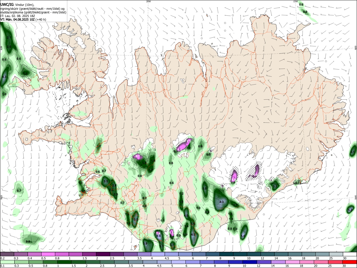This screenshot has height=268, width=357.
Task: Pick the grayish-mauve legend swatch at 0.2
Action: click(7, 254)
